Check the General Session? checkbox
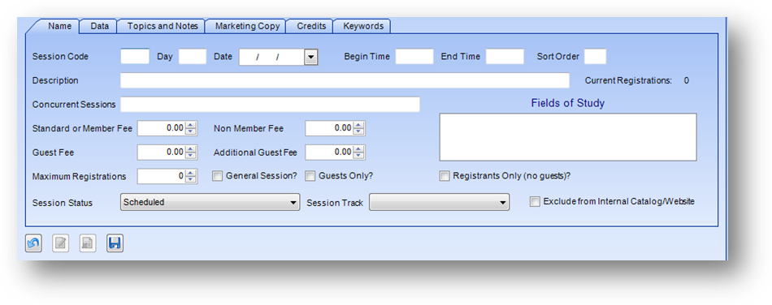The height and width of the screenshot is (305, 772). pyautogui.click(x=217, y=176)
